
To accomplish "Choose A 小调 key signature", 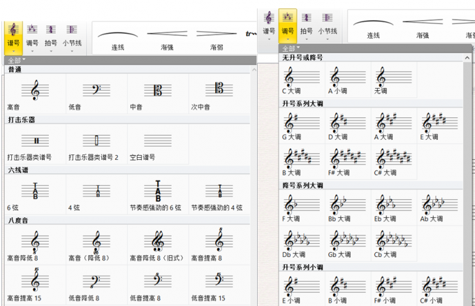I will [348, 80].
